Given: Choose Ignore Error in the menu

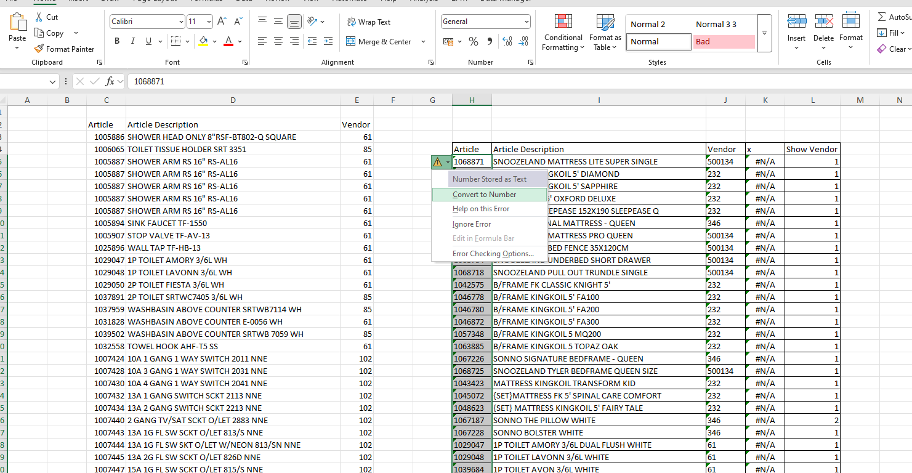Looking at the screenshot, I should pyautogui.click(x=489, y=224).
